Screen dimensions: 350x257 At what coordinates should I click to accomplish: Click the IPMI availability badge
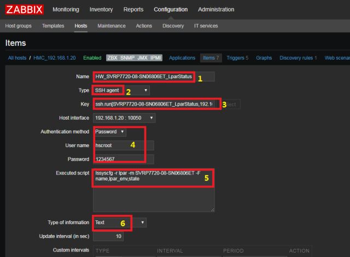[156, 58]
